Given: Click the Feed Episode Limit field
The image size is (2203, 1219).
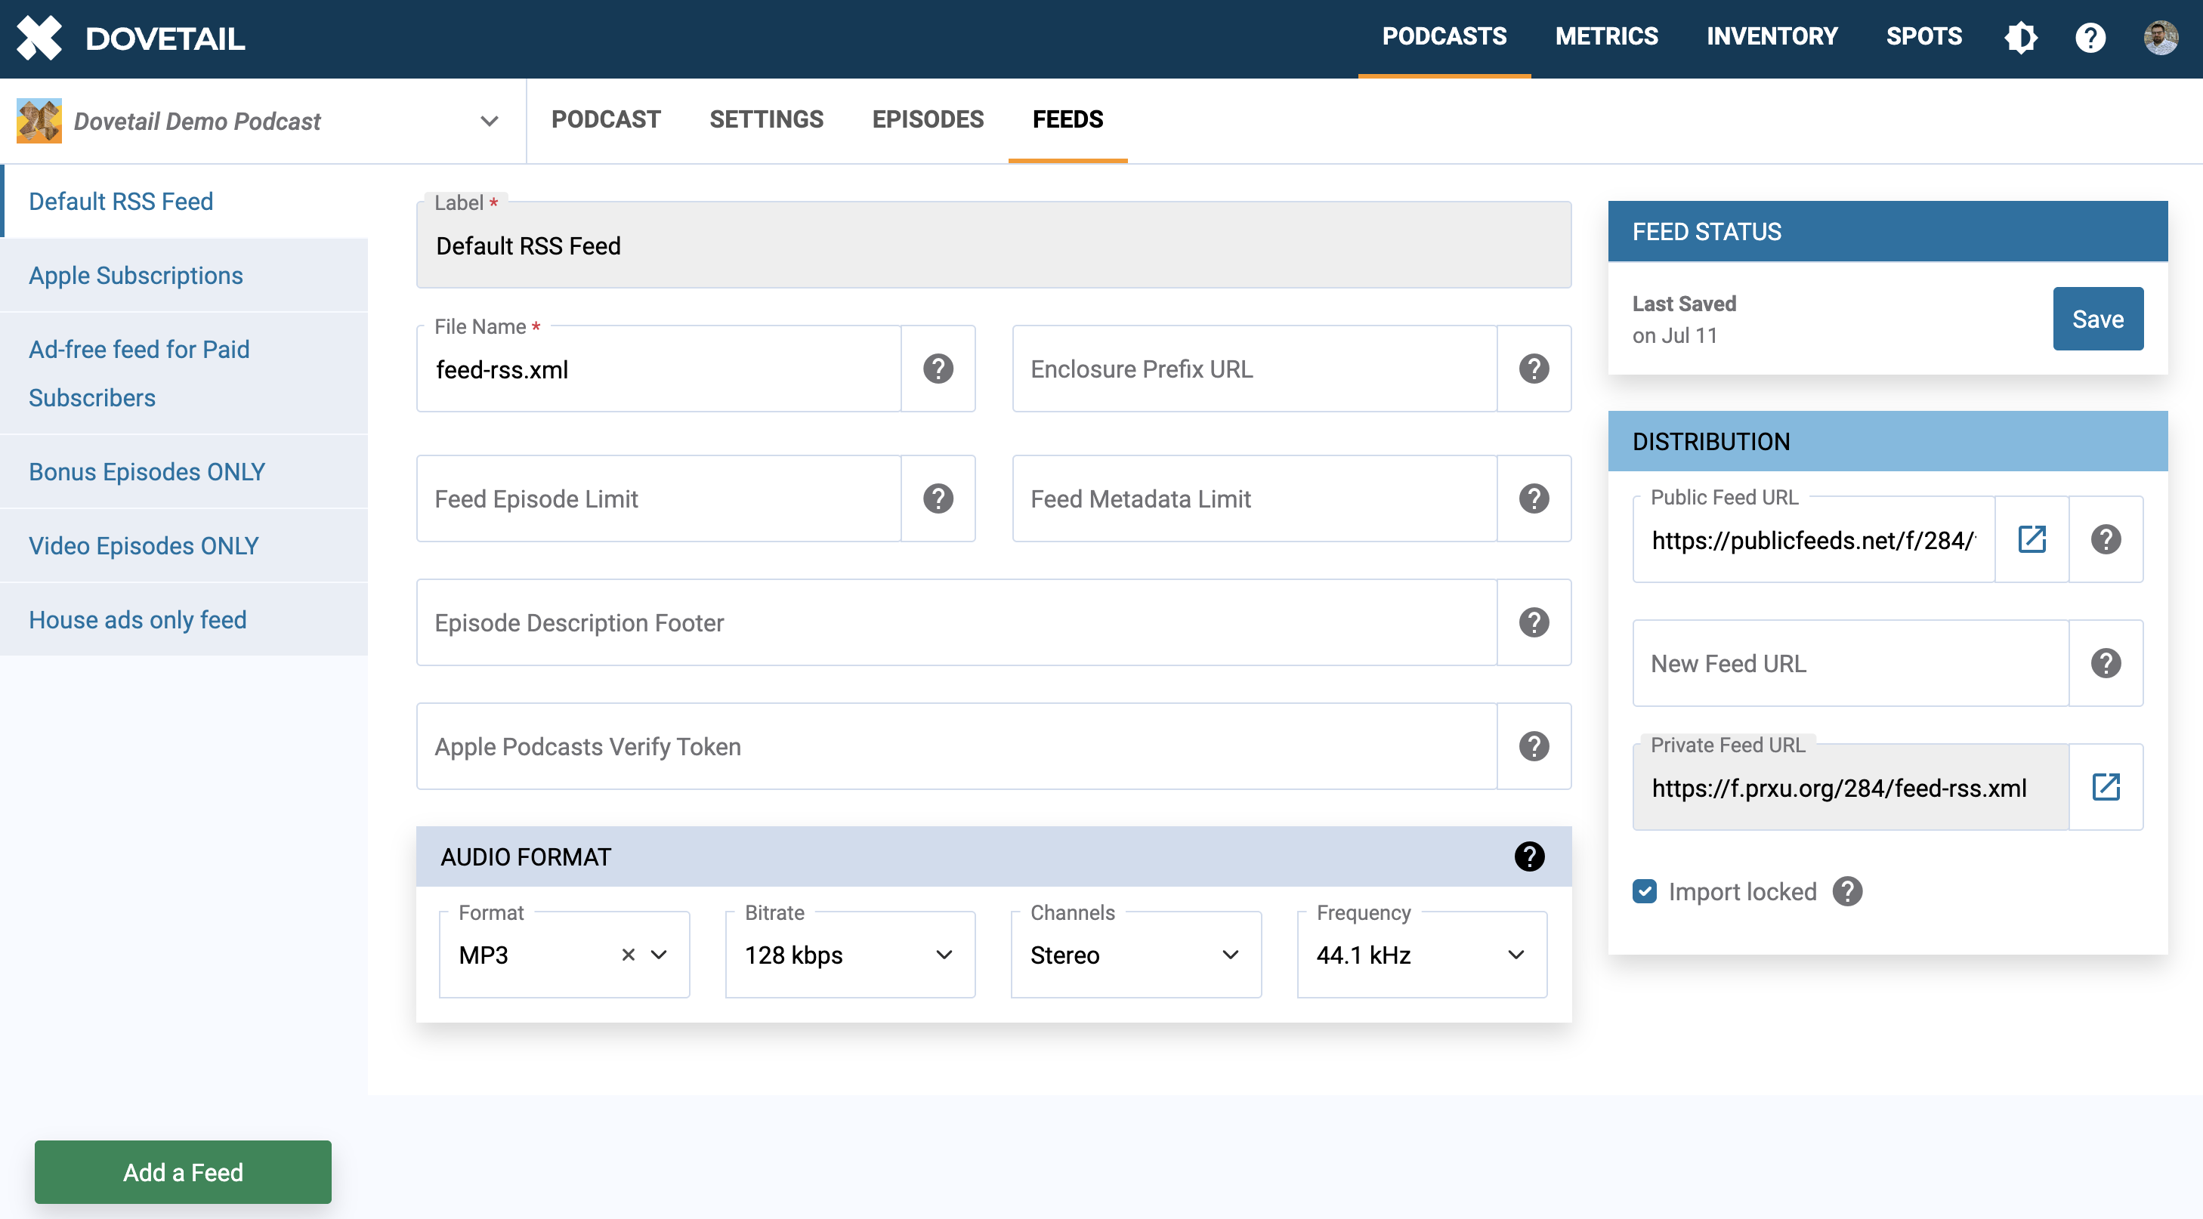Looking at the screenshot, I should pos(659,499).
